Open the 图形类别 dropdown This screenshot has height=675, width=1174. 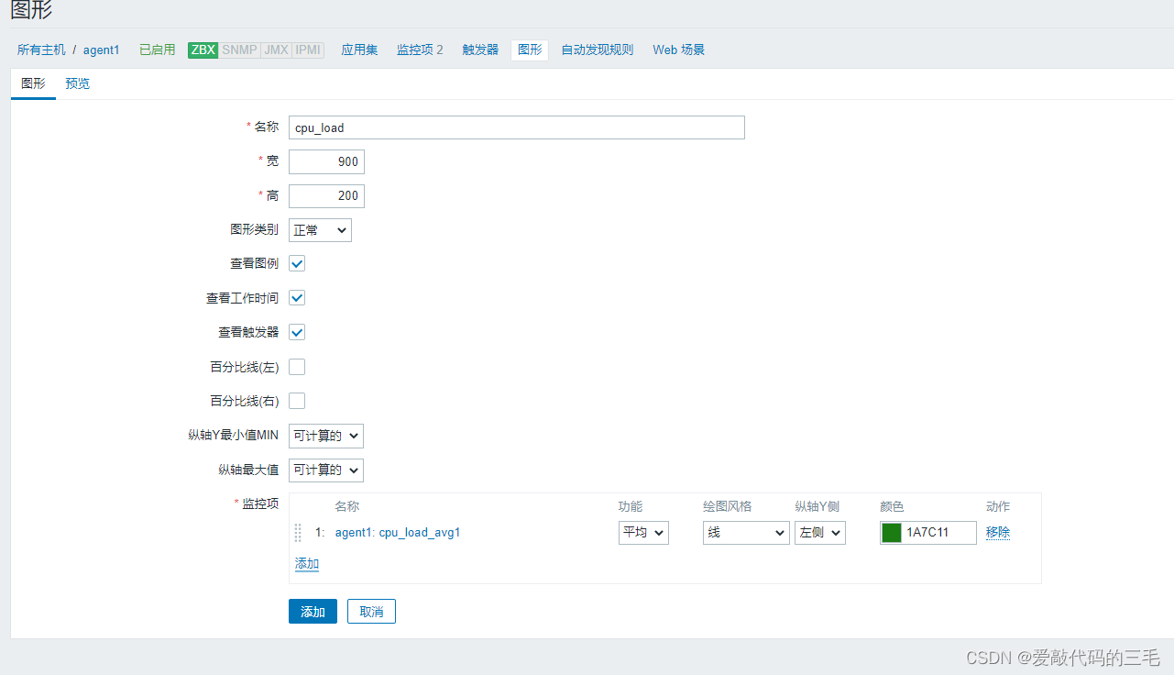pos(320,230)
